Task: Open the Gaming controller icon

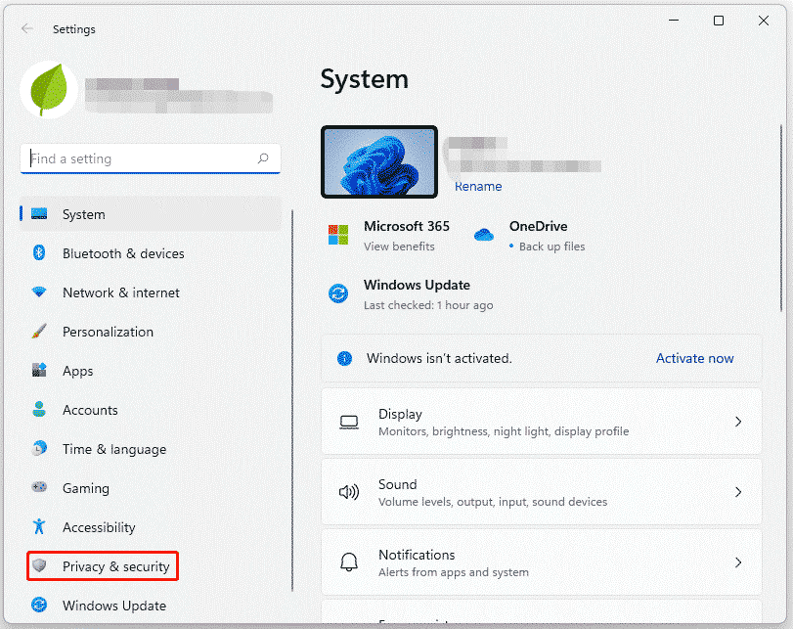Action: click(x=39, y=488)
